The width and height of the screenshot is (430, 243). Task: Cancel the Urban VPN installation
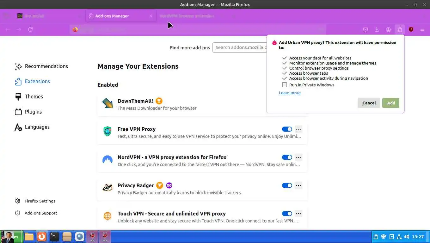coord(369,103)
